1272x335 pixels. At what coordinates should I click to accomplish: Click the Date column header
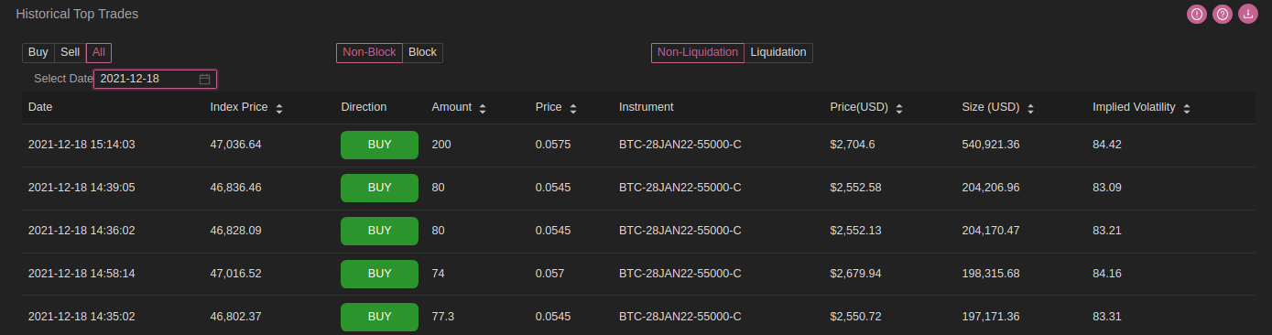(x=40, y=107)
